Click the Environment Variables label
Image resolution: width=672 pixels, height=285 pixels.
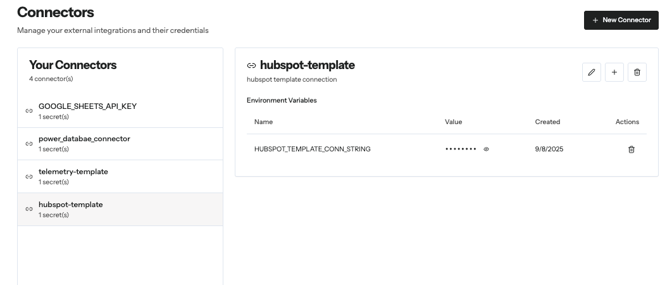point(282,101)
